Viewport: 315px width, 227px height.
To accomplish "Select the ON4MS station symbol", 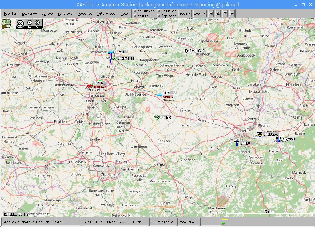I will (158, 117).
